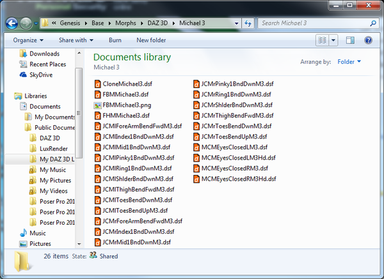Click the JCMrIndex1BndDwnM3.dsf file icon
This screenshot has width=384, height=279.
pos(97,232)
